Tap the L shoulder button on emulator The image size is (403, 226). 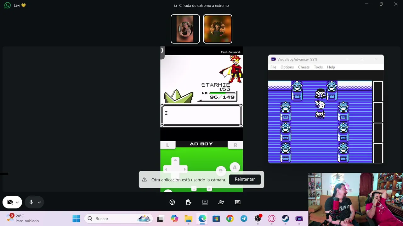(167, 145)
